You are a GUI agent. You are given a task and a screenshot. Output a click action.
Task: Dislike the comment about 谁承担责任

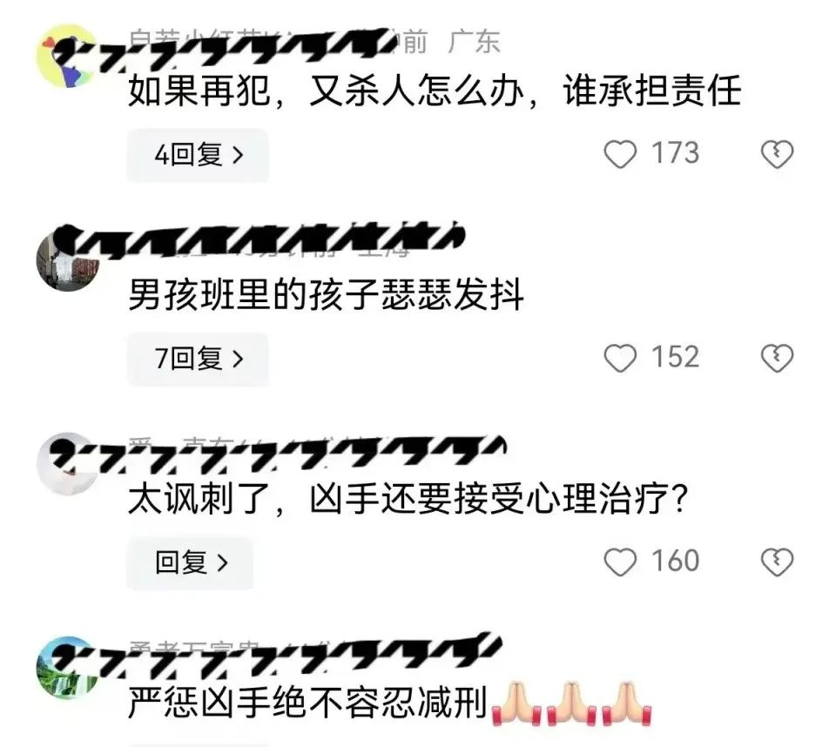777,154
